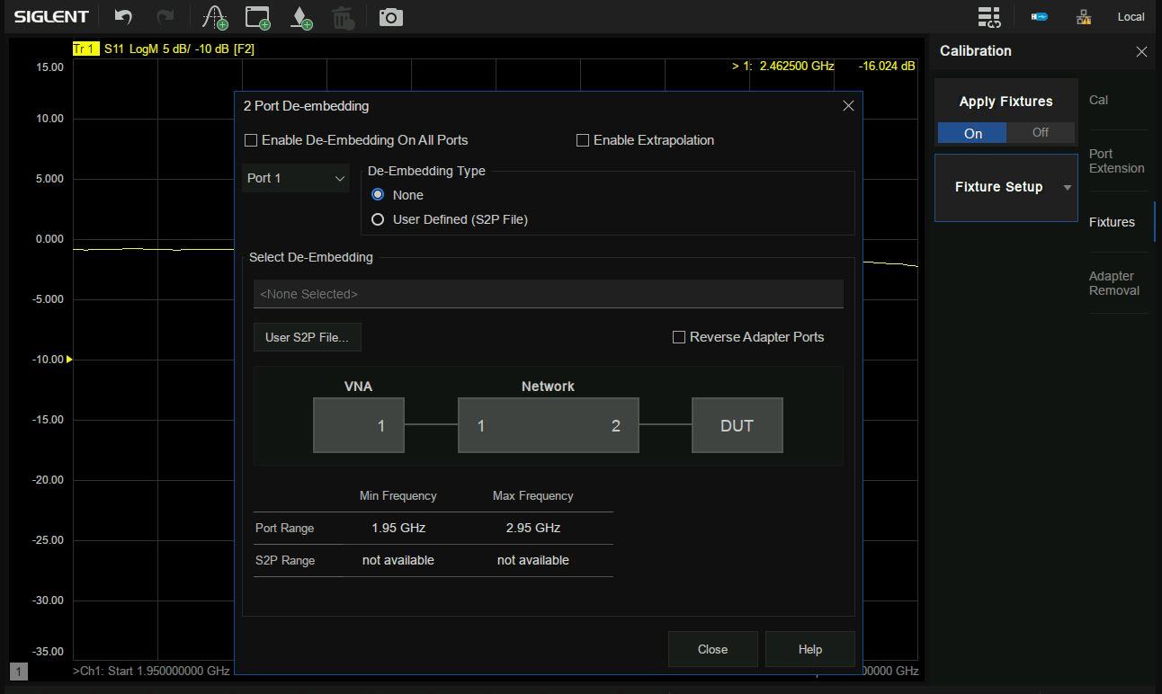Add a new window using toolbar icon
The width and height of the screenshot is (1162, 694).
click(x=258, y=17)
